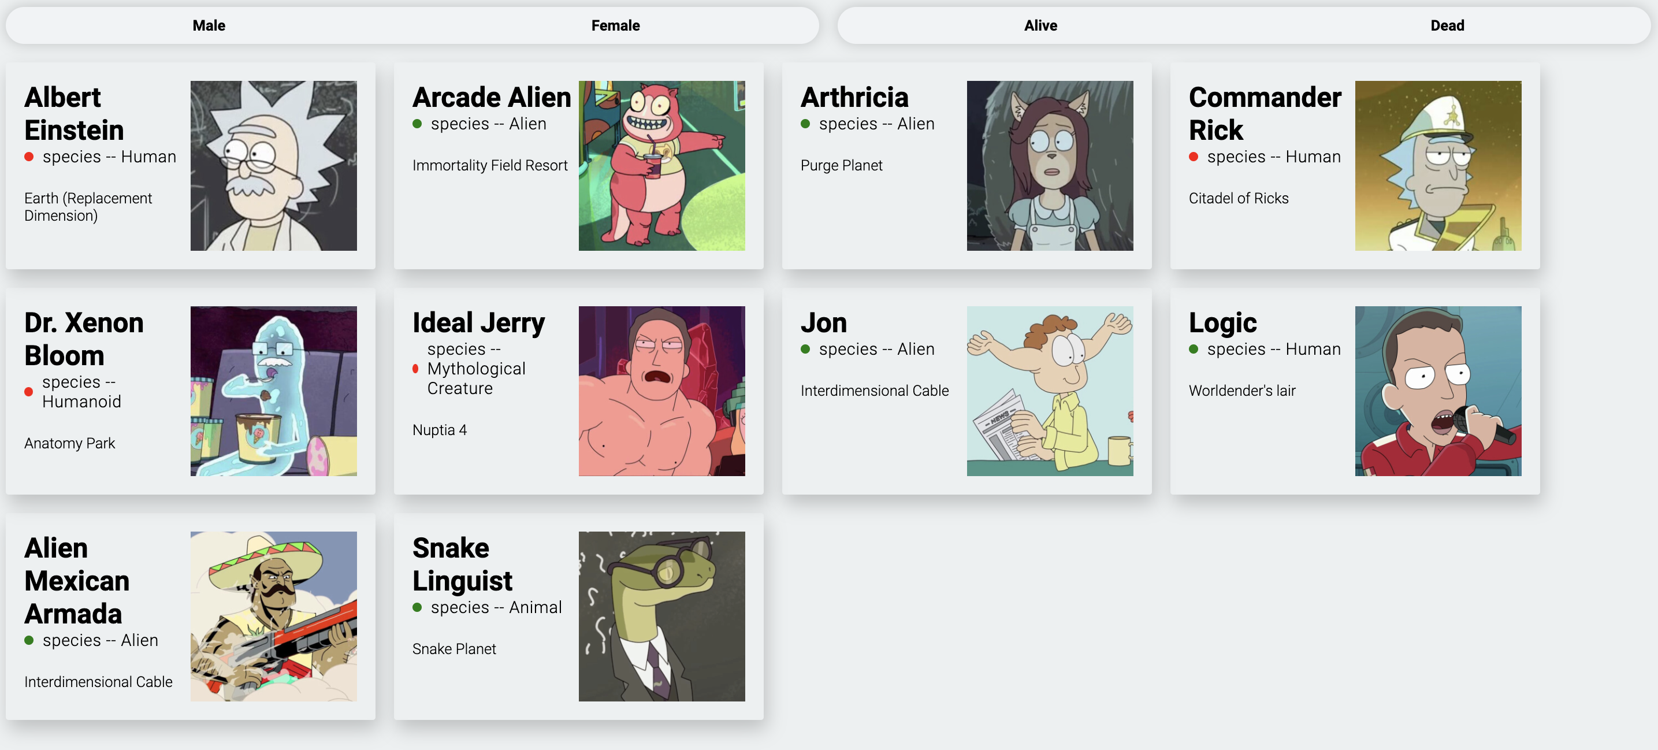Click the Interdimensional Cable location text on Jon's card
The height and width of the screenshot is (750, 1658).
point(875,390)
